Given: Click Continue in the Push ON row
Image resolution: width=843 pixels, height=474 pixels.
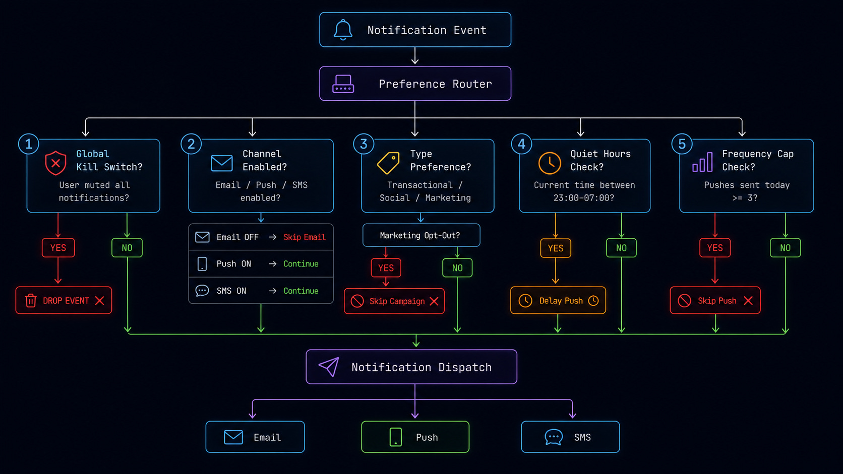Looking at the screenshot, I should pyautogui.click(x=301, y=264).
